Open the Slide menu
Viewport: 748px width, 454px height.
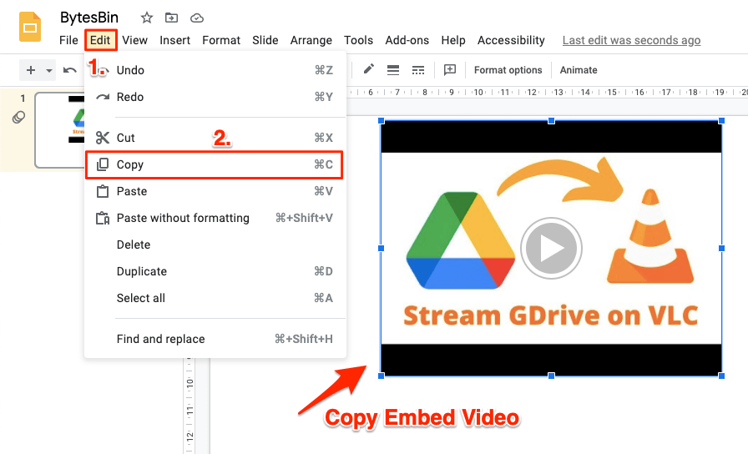(x=265, y=41)
